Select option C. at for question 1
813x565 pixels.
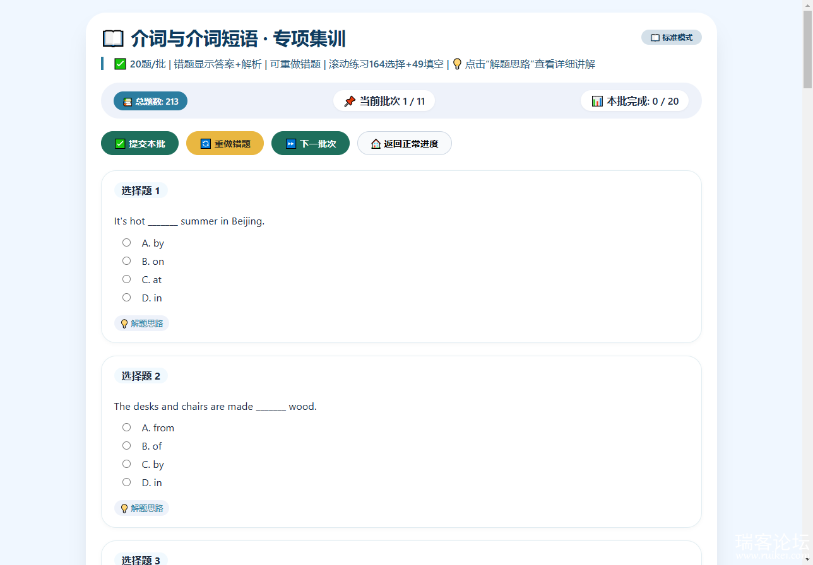pyautogui.click(x=126, y=279)
